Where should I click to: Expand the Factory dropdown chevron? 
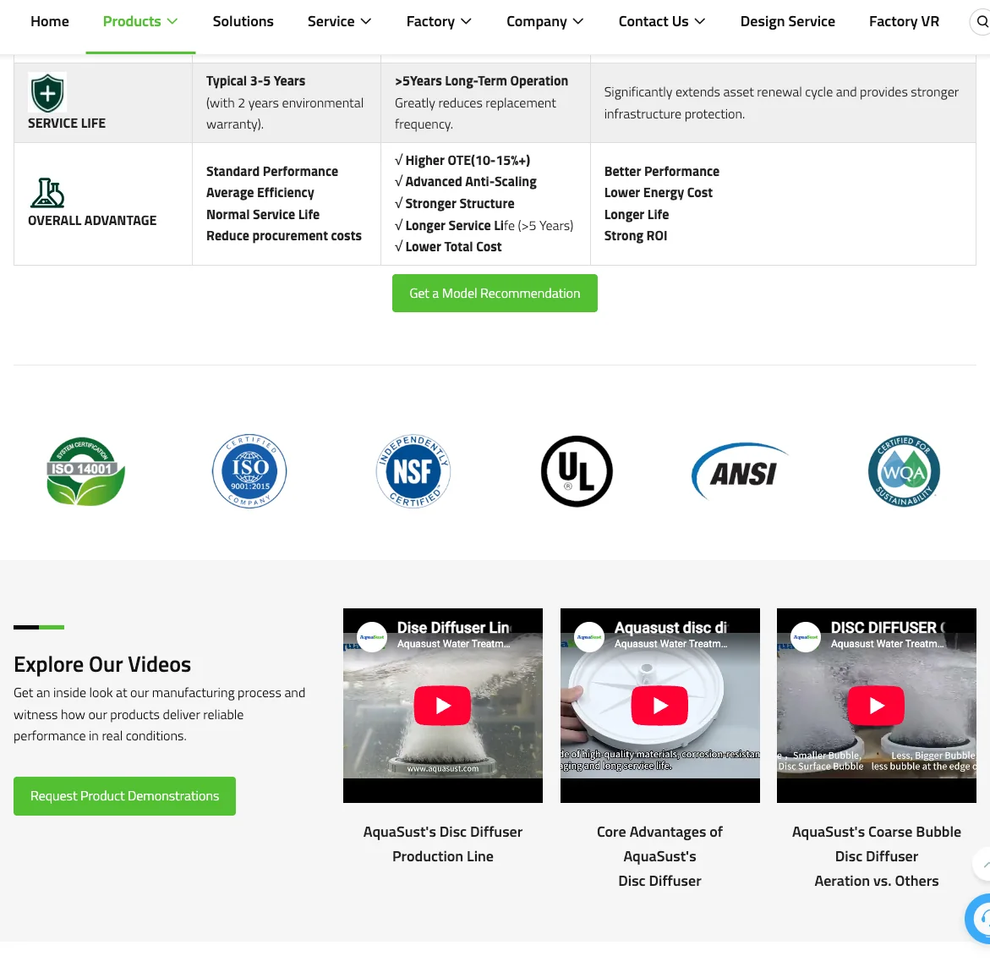tap(466, 21)
